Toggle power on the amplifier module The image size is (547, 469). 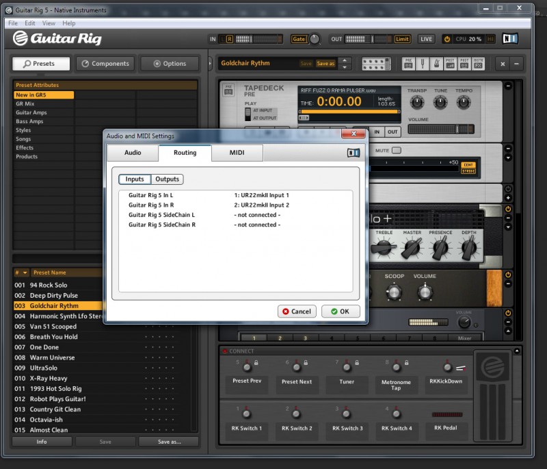[x=508, y=209]
